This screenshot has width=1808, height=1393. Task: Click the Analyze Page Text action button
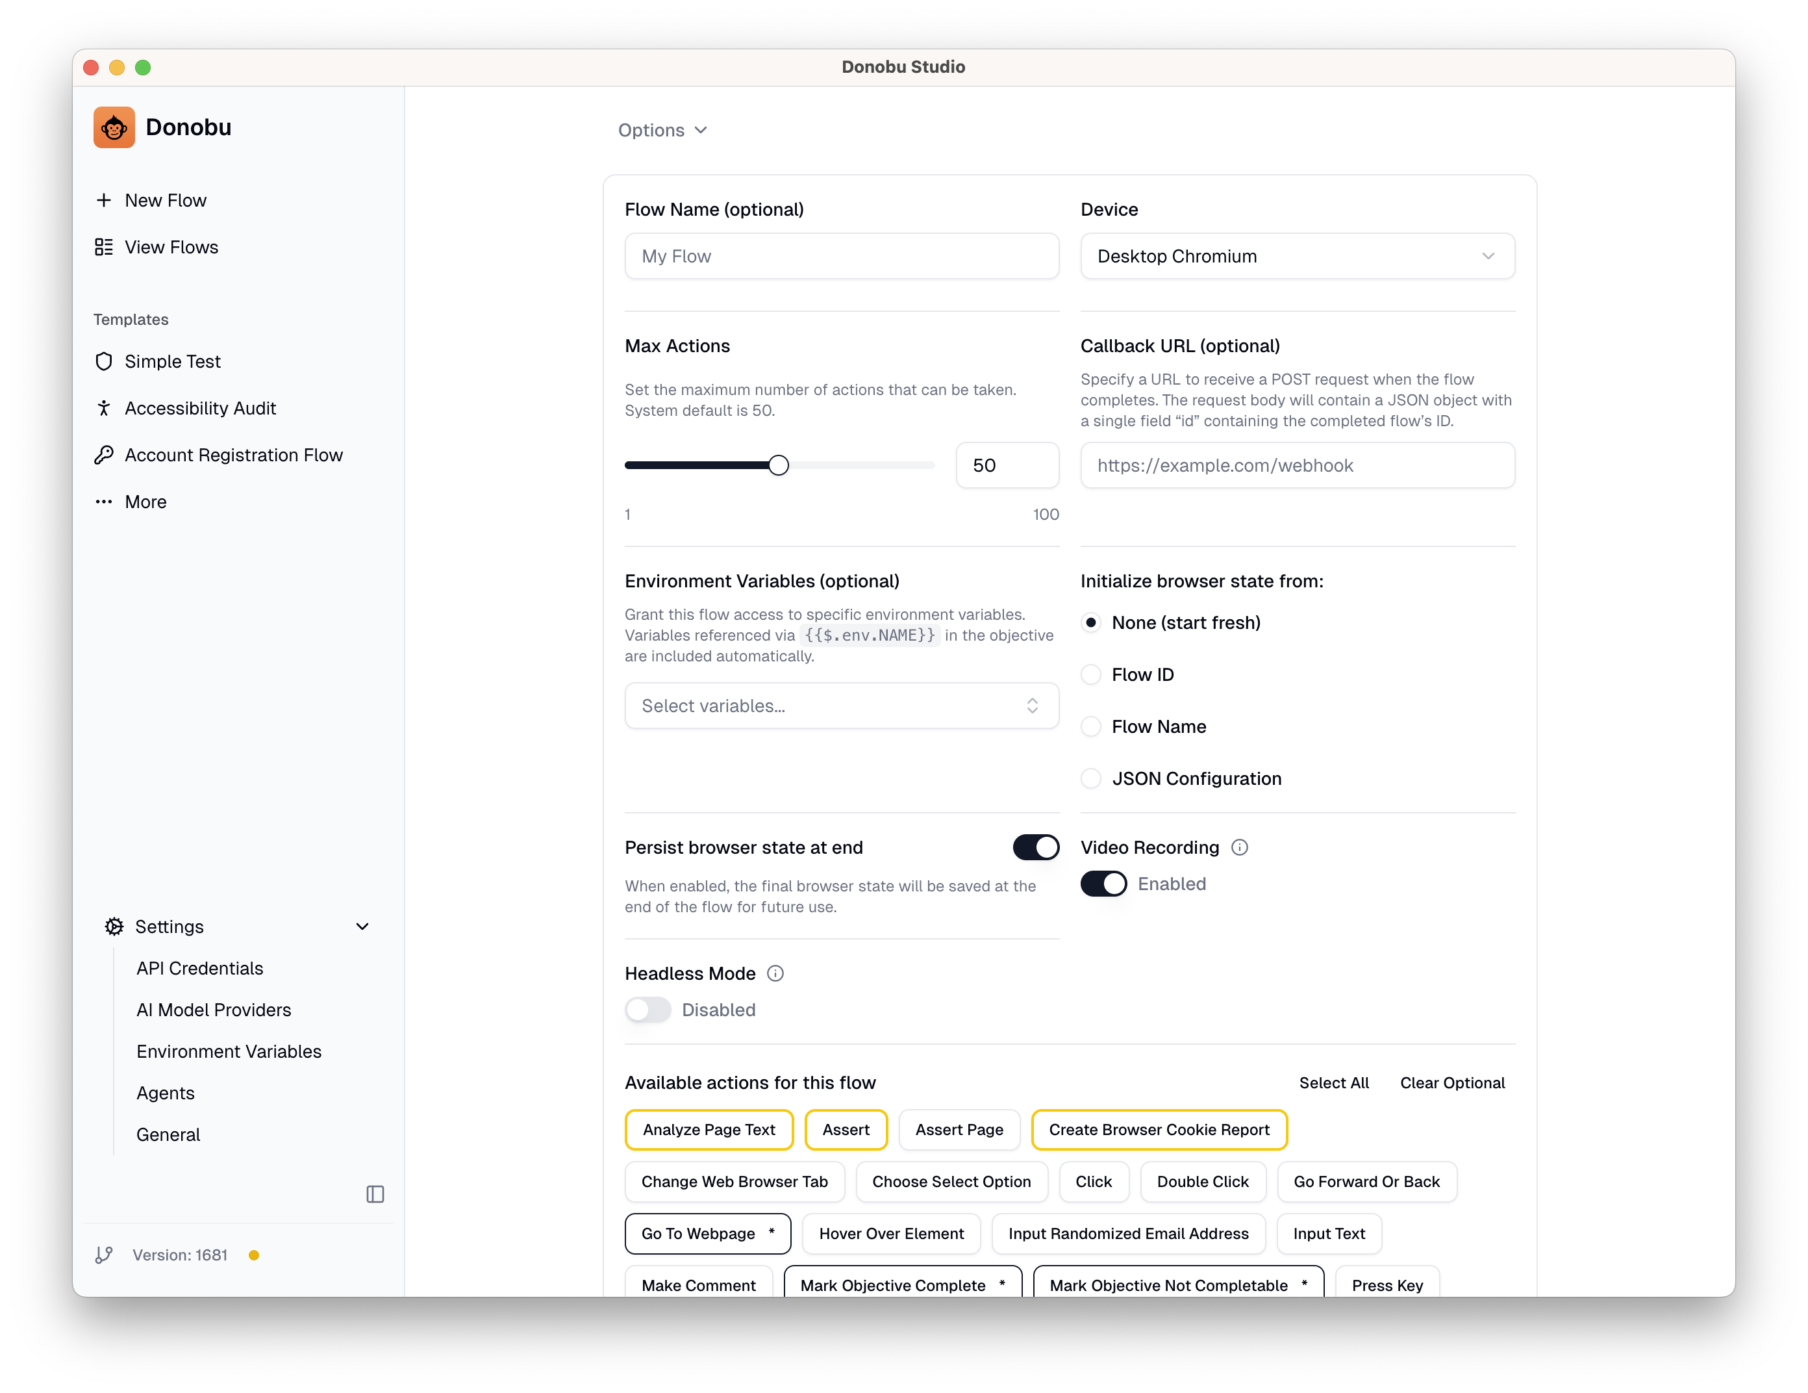tap(709, 1130)
